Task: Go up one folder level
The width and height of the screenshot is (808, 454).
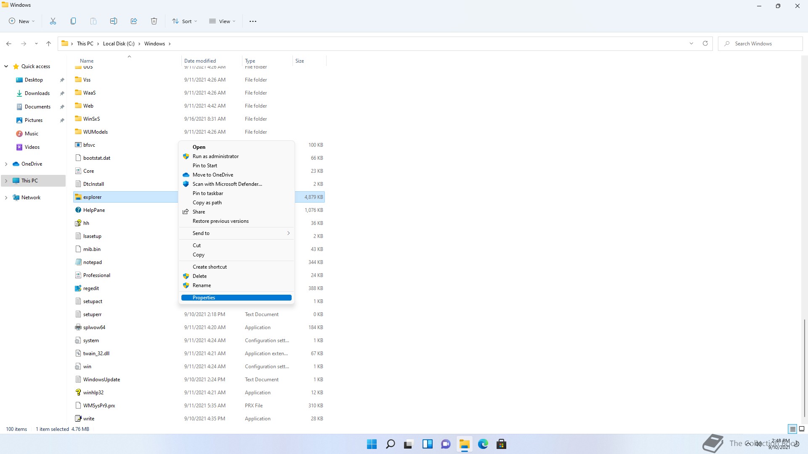Action: coord(49,44)
